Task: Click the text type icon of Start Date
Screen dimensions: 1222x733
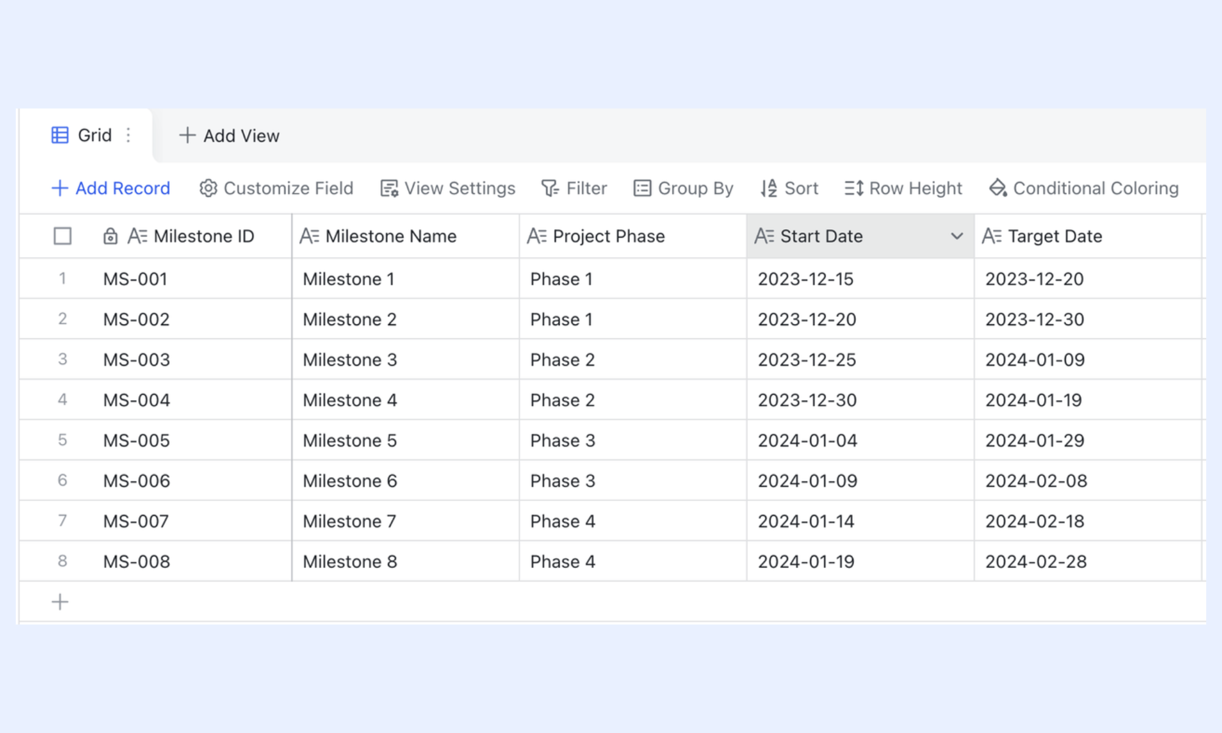Action: tap(764, 236)
